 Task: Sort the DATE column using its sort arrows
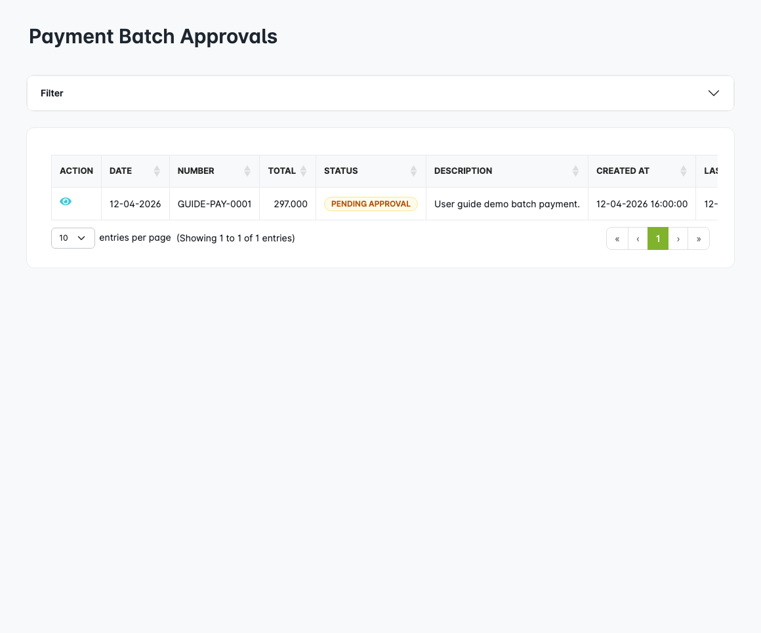point(157,171)
